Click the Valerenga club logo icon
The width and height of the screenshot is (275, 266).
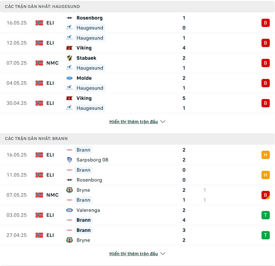(70, 210)
